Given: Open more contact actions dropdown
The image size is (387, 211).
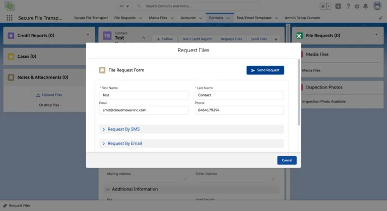Looking at the screenshot, I should pos(276,39).
